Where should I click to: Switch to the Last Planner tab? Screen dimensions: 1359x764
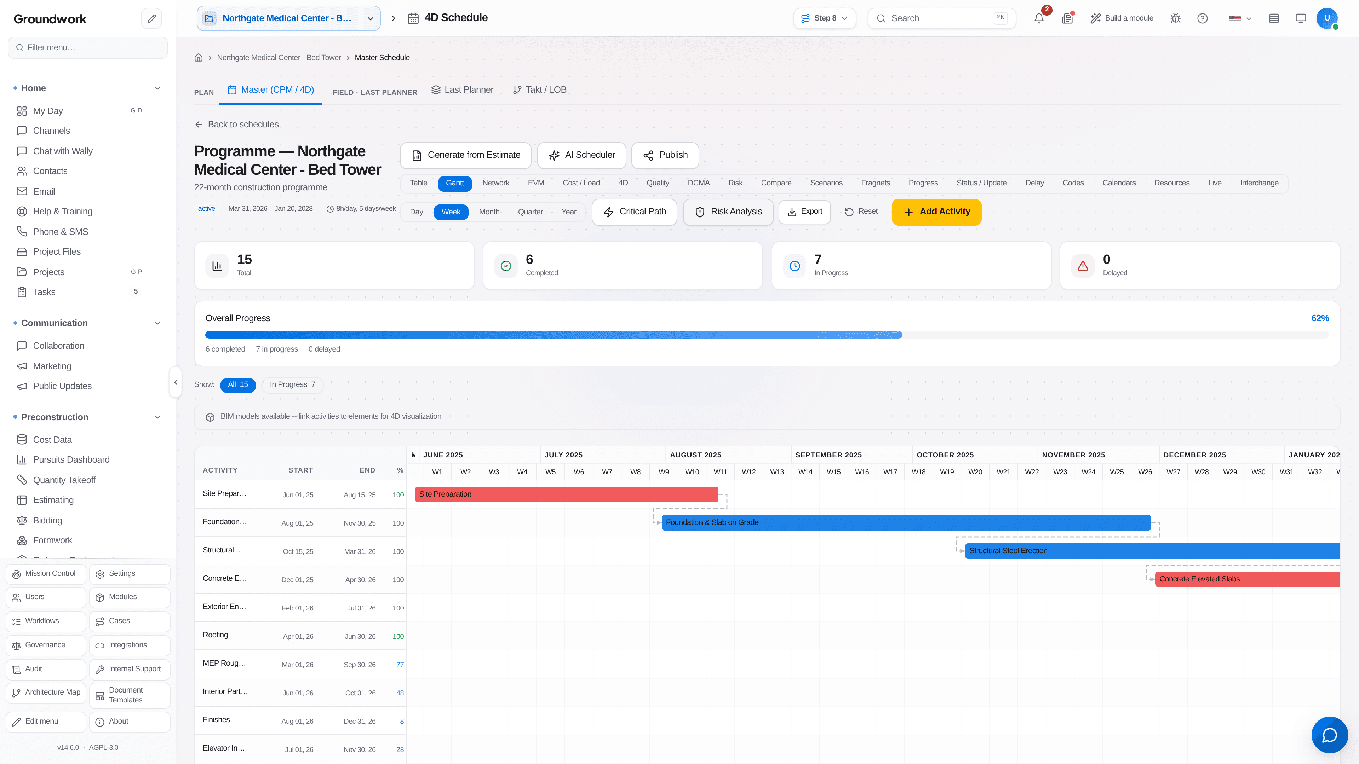[x=463, y=90]
